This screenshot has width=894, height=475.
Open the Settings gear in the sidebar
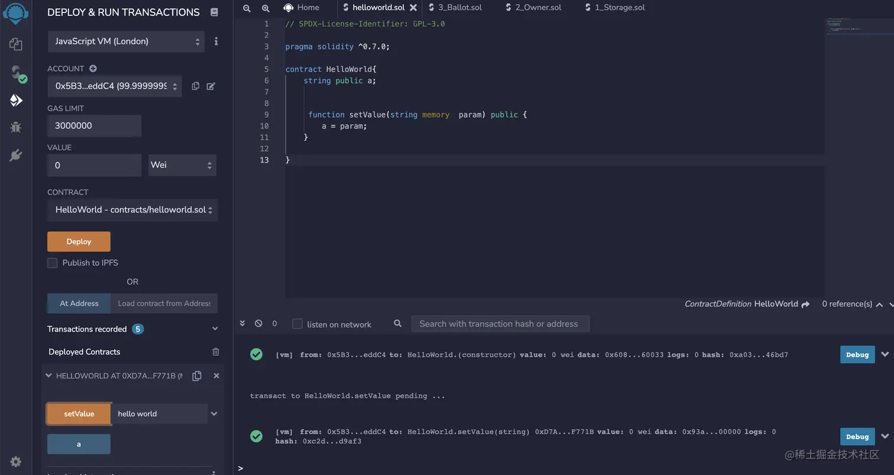tap(16, 461)
